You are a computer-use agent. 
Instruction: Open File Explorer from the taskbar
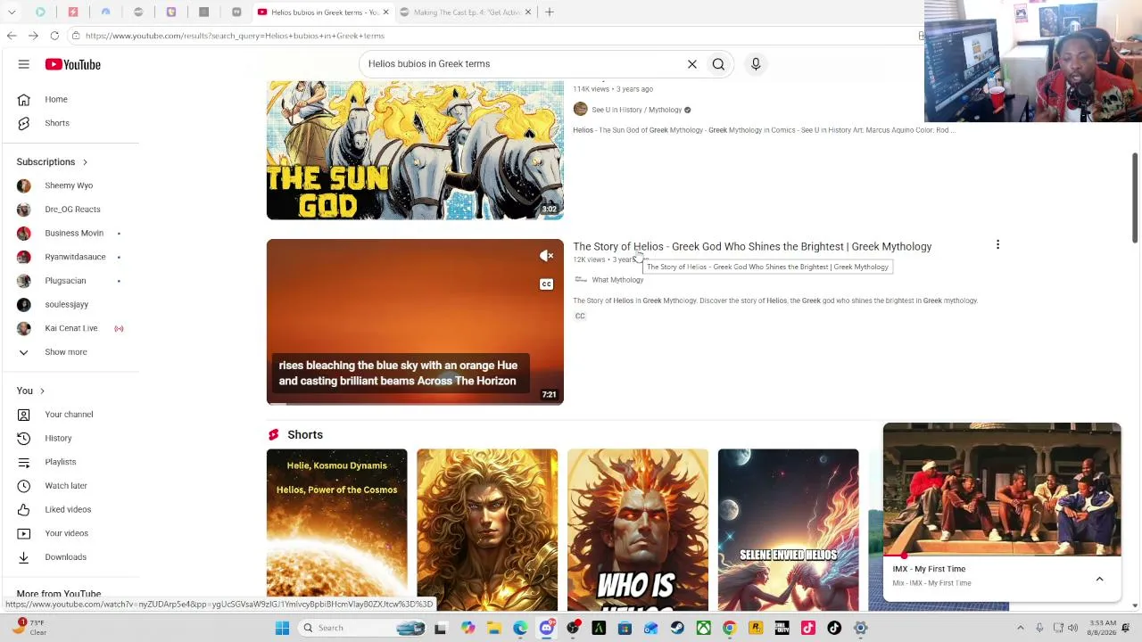pos(494,628)
